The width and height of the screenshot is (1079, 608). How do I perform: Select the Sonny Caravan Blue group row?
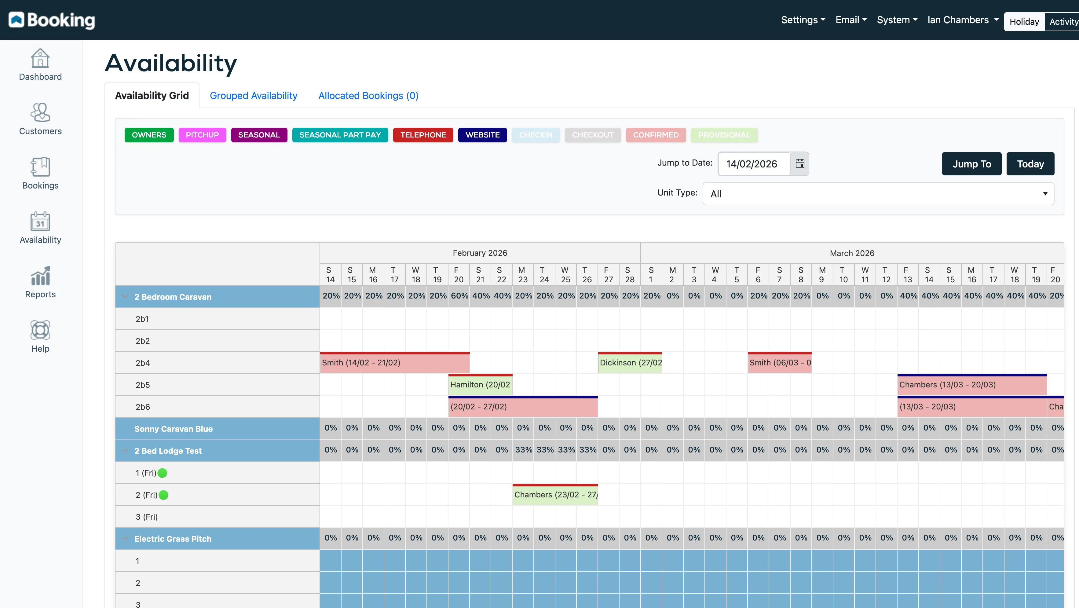coord(218,429)
